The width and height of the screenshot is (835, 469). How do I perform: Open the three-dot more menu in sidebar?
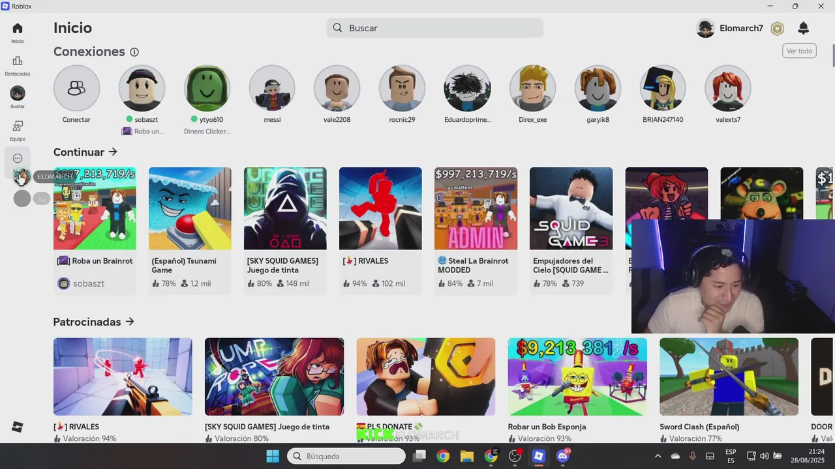pyautogui.click(x=18, y=158)
